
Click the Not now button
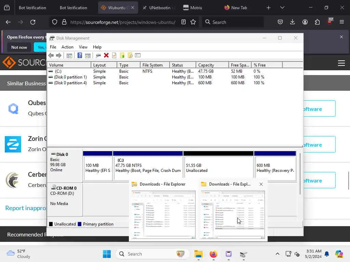19,47
